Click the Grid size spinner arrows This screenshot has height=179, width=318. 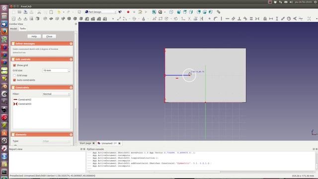[69, 71]
